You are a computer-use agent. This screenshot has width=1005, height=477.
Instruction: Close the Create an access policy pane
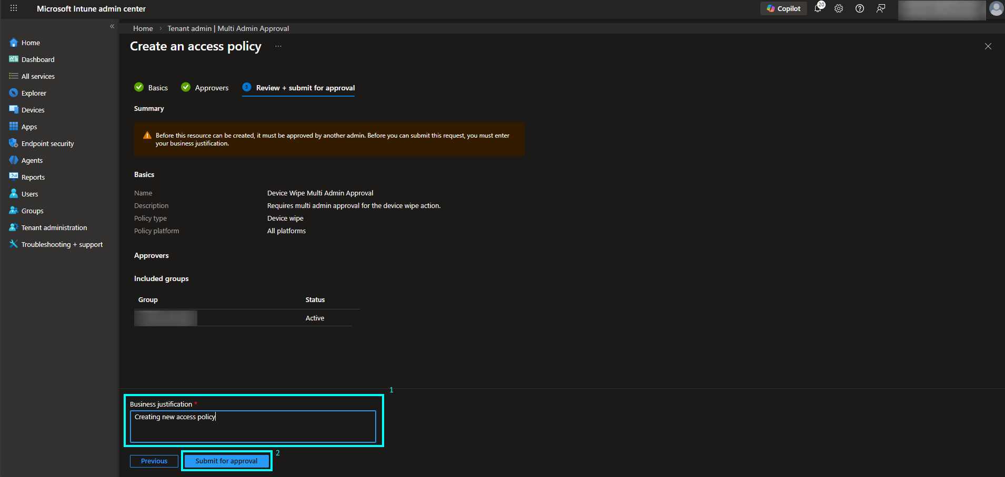click(x=988, y=46)
